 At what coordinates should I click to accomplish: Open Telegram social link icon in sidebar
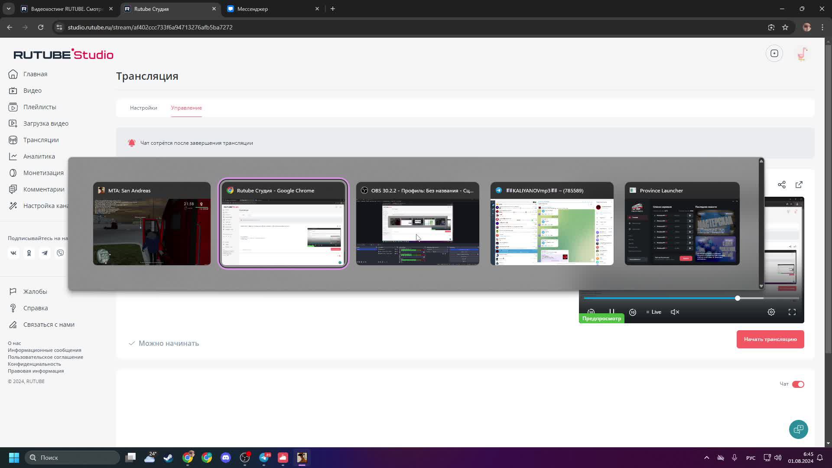45,253
